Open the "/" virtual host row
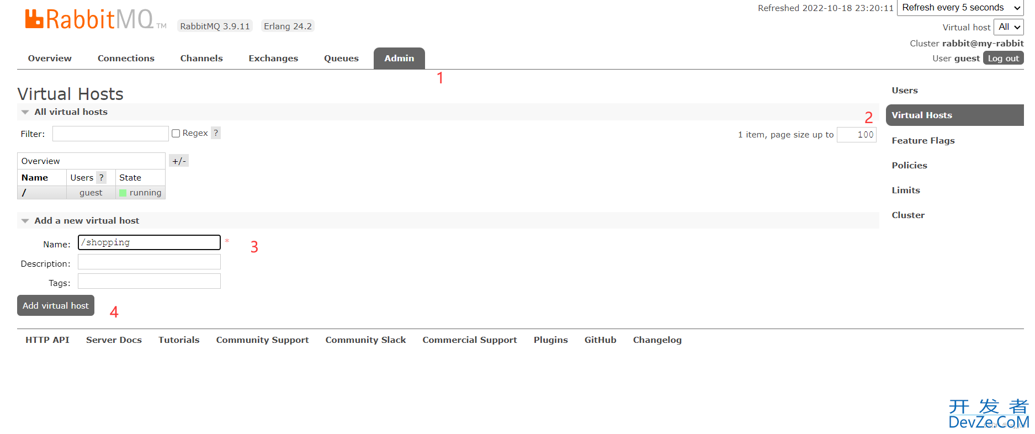 click(x=24, y=193)
